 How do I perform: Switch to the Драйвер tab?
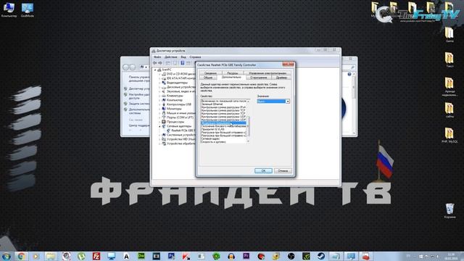pos(281,78)
